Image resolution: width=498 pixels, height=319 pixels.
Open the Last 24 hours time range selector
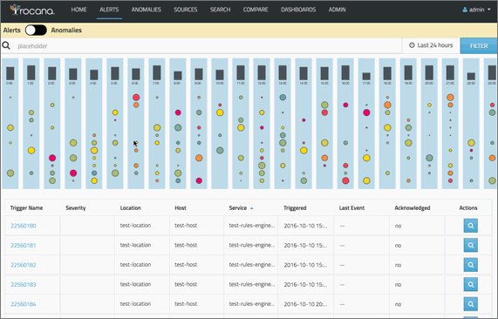point(431,45)
